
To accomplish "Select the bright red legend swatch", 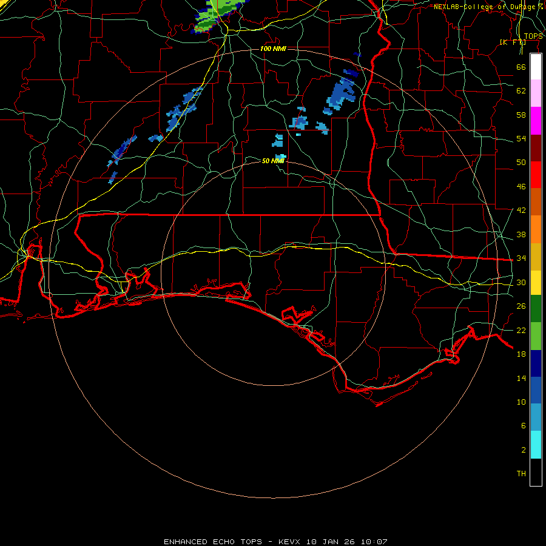I will (x=536, y=175).
